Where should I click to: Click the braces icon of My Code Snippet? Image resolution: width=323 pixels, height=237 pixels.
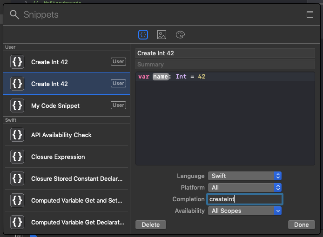[x=17, y=105]
